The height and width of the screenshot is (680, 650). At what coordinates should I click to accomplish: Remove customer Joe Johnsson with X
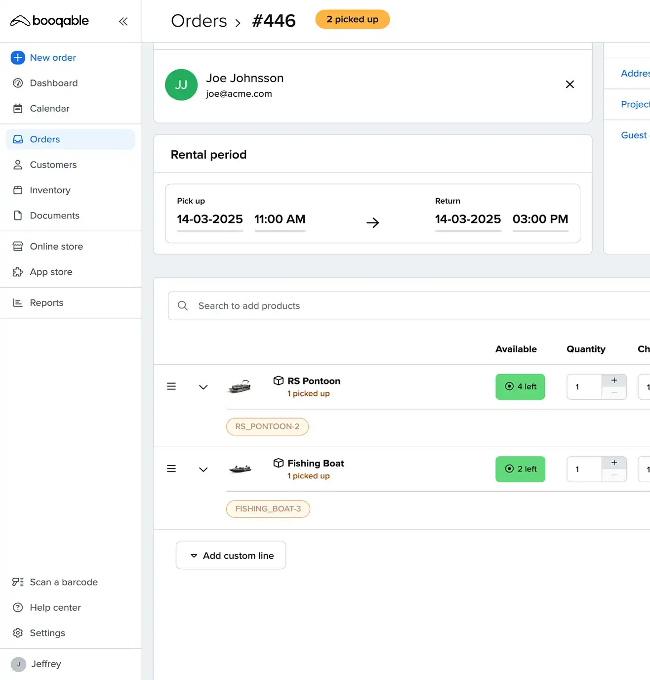[569, 85]
